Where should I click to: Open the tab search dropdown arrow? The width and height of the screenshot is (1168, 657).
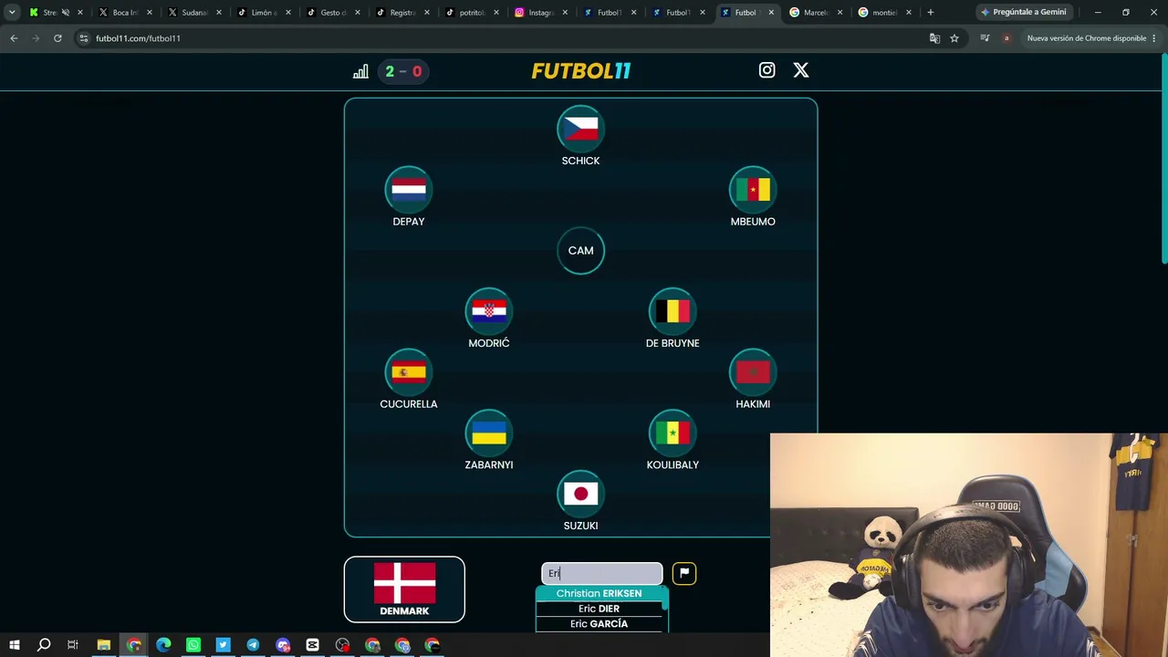[12, 13]
